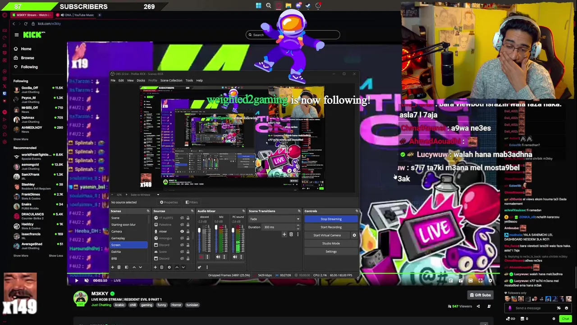Open the Fade transition dropdown
The height and width of the screenshot is (325, 577).
(x=274, y=219)
